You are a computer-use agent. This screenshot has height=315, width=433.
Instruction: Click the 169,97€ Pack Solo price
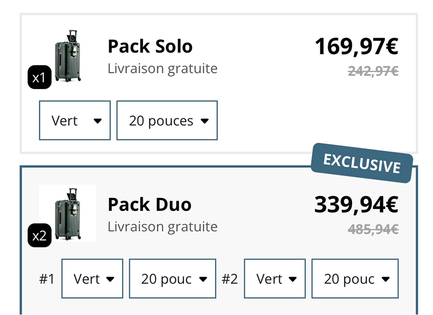coord(356,47)
